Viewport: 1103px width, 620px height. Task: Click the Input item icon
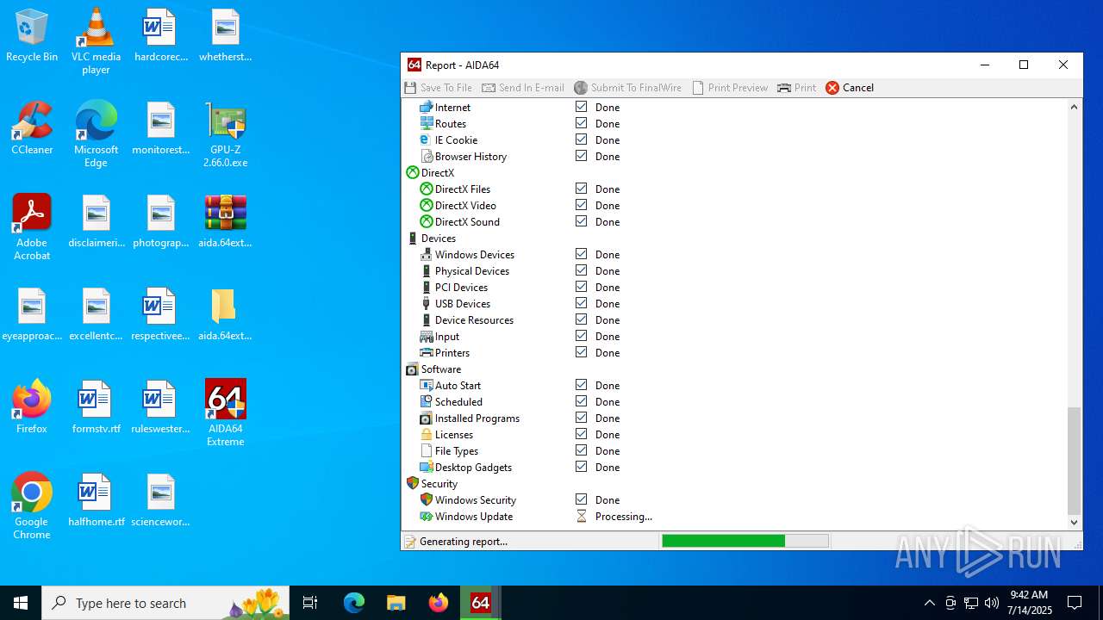(426, 337)
